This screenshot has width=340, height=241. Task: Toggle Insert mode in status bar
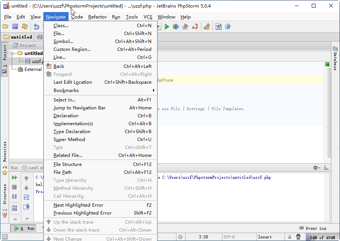[x=265, y=237]
